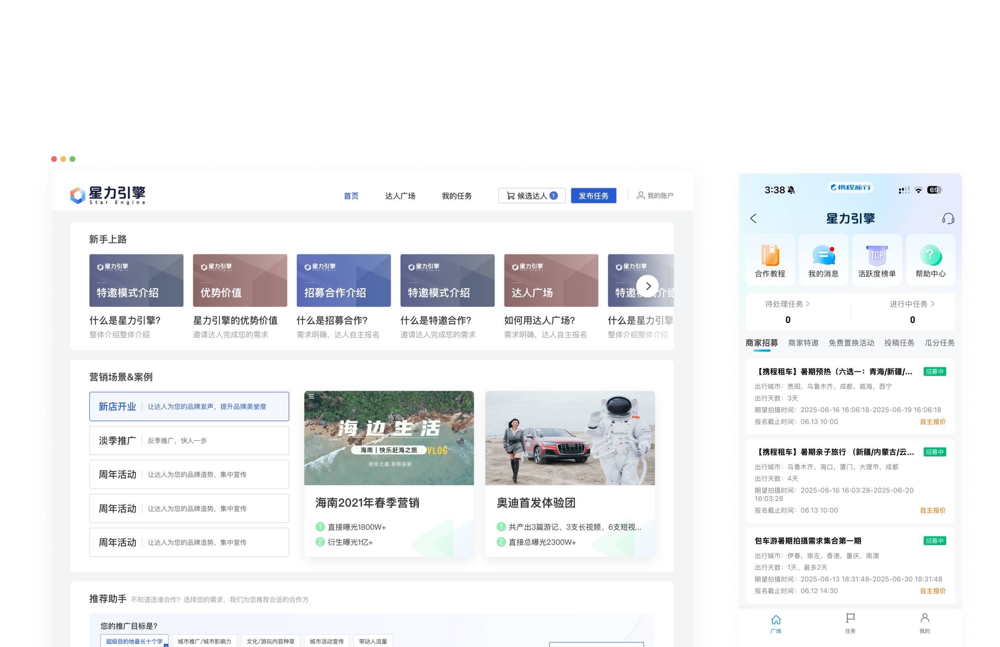Tap the back arrow in mobile header
1000x647 pixels.
pyautogui.click(x=753, y=219)
